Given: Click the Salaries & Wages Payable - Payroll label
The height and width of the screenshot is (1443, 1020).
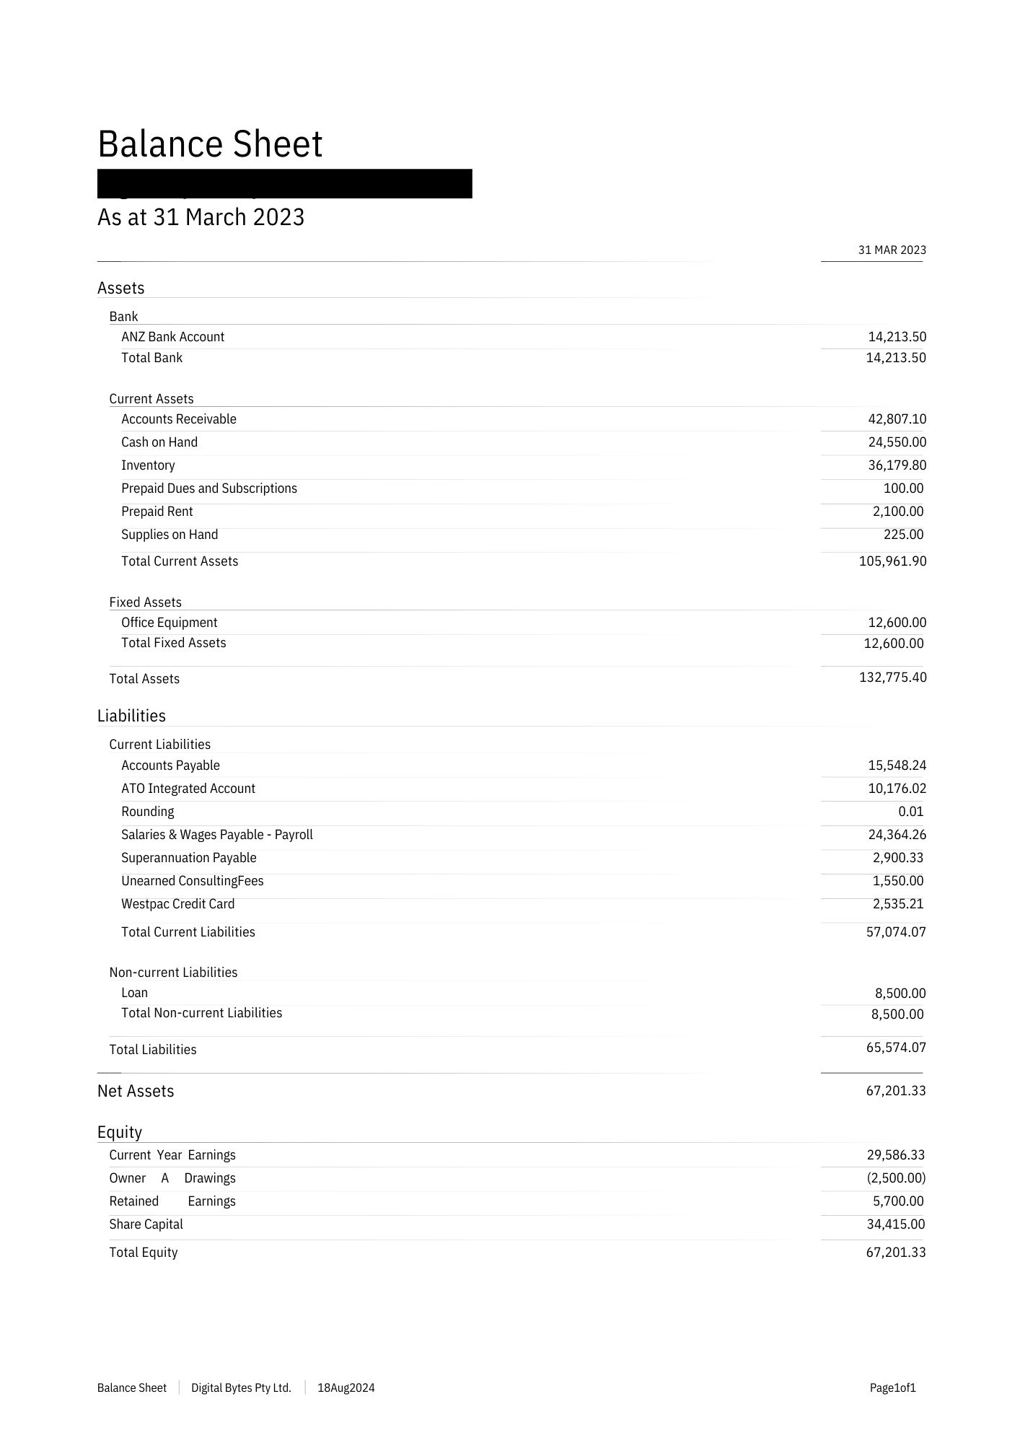Looking at the screenshot, I should [x=217, y=835].
